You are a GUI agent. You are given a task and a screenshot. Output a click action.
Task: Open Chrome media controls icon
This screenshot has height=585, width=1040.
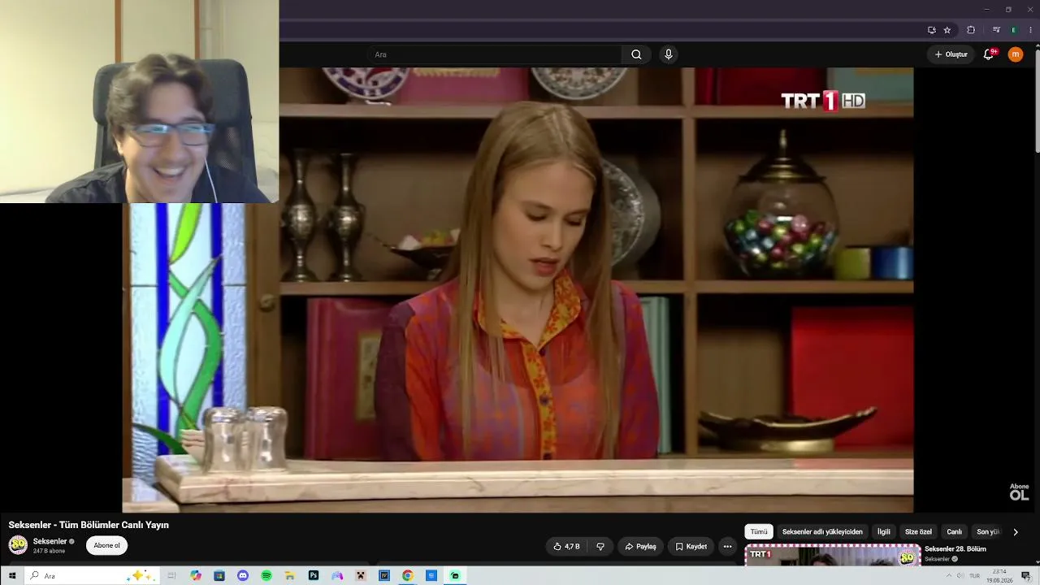tap(996, 30)
